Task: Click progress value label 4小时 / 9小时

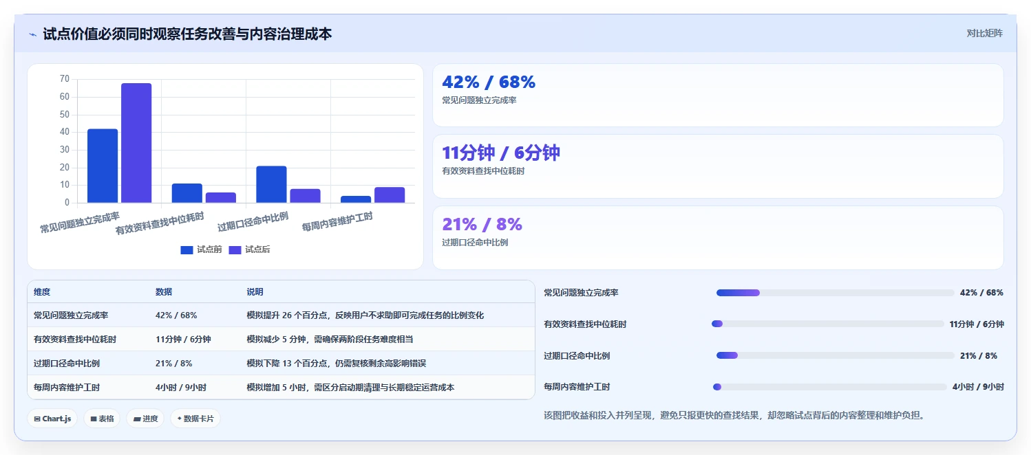Action: click(978, 387)
